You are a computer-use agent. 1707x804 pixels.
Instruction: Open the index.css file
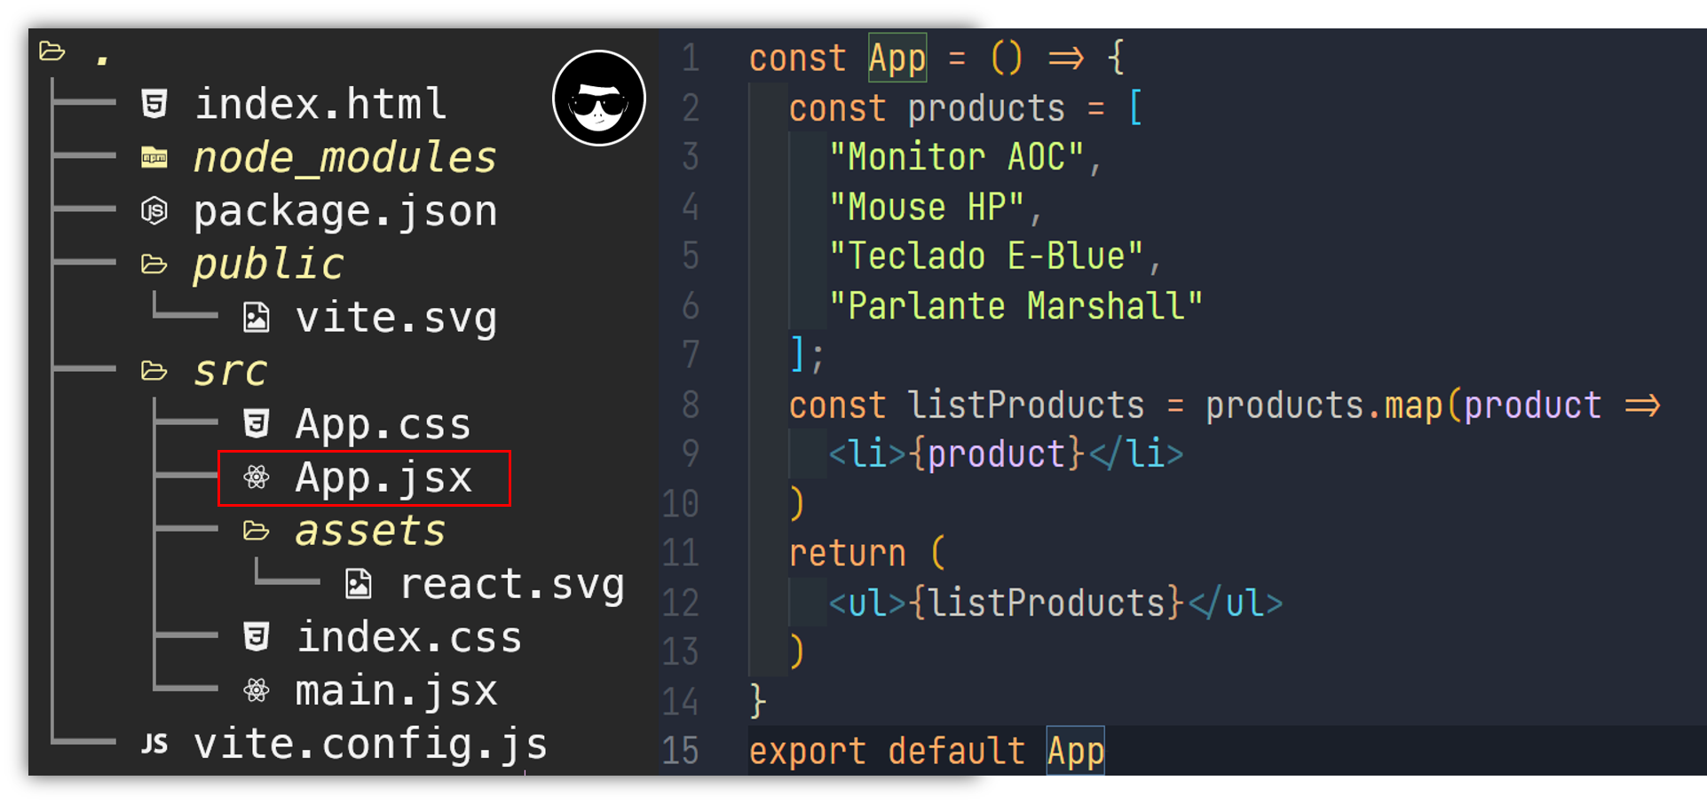click(409, 637)
